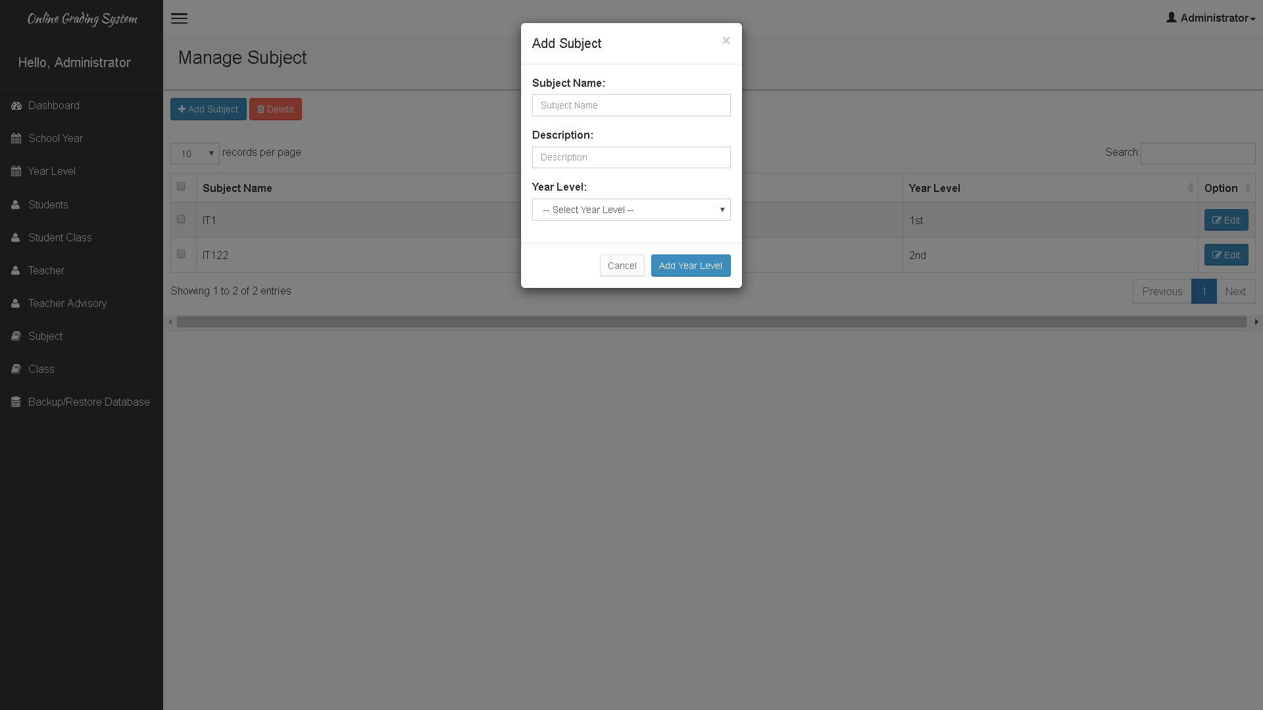The height and width of the screenshot is (710, 1263).
Task: Click the Administrator account menu
Action: [1211, 17]
